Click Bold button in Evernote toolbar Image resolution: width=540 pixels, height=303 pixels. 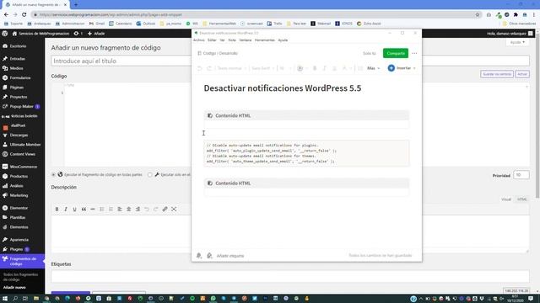(x=315, y=68)
